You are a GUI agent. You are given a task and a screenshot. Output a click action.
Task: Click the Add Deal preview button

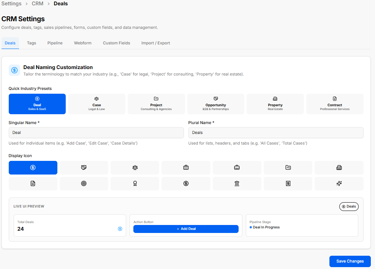186,229
